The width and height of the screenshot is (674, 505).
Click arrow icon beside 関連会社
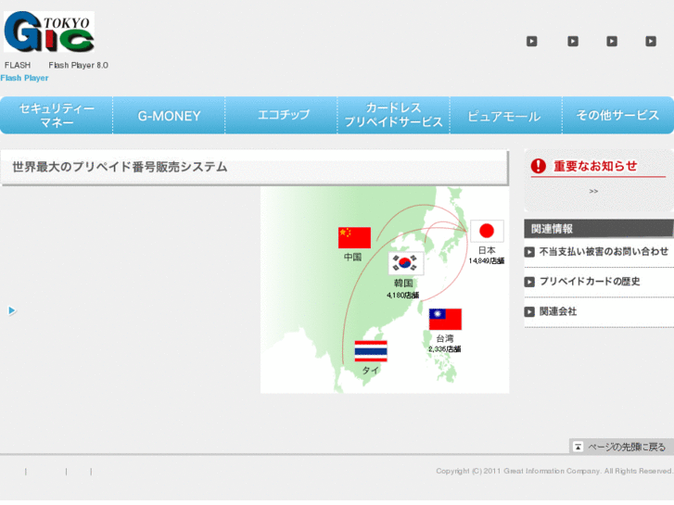click(529, 311)
